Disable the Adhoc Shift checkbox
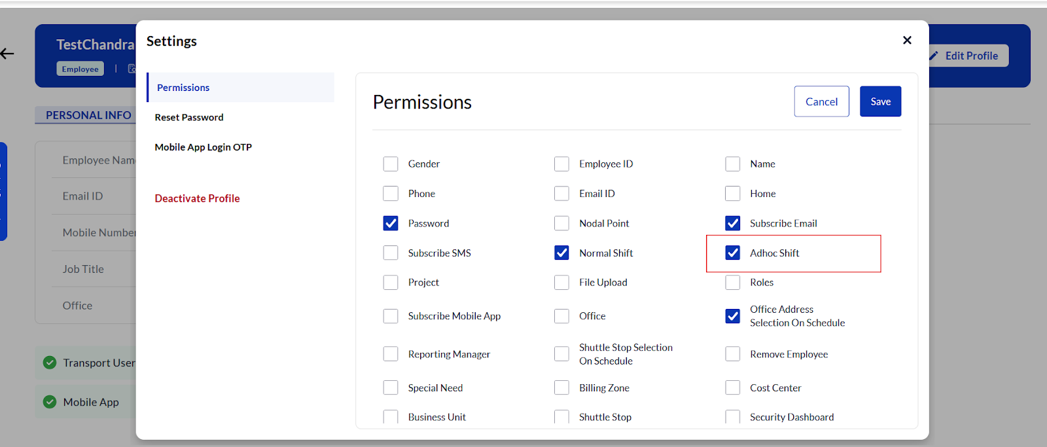The width and height of the screenshot is (1047, 447). coord(733,253)
